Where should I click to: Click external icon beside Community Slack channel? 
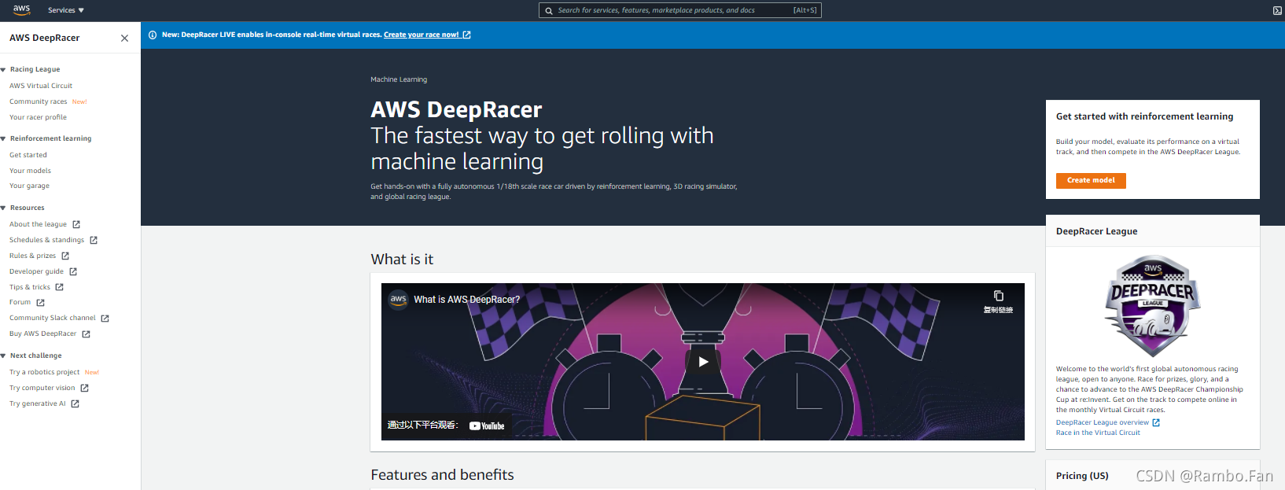tap(105, 318)
